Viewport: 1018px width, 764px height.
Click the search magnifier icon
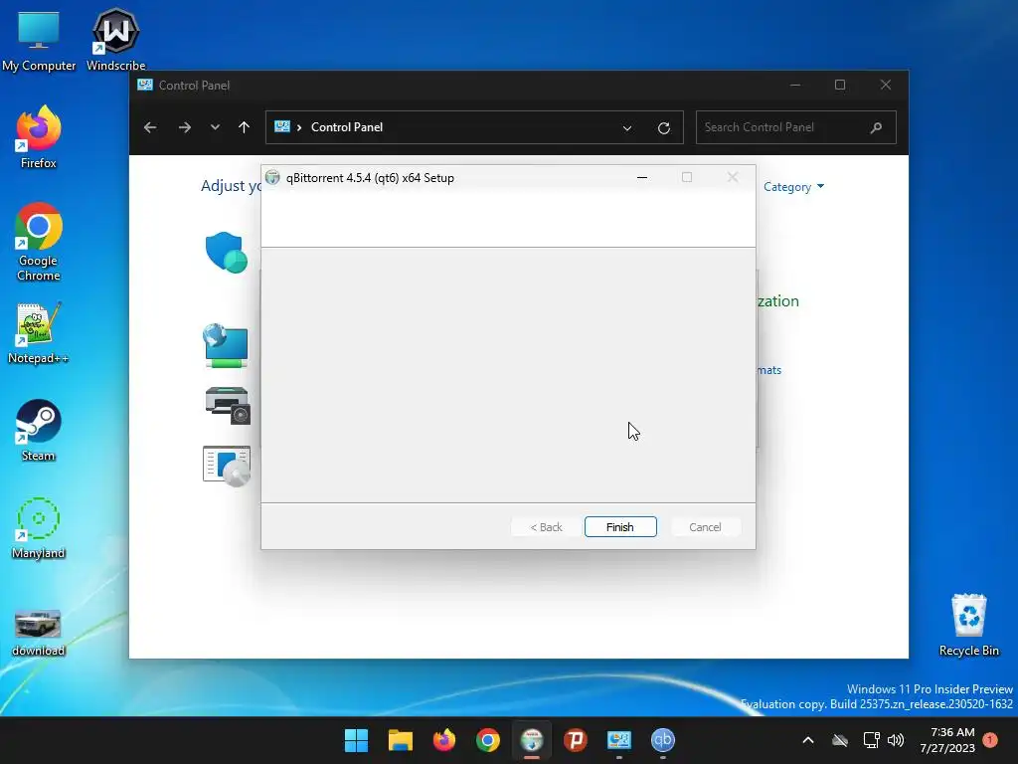[x=877, y=127]
